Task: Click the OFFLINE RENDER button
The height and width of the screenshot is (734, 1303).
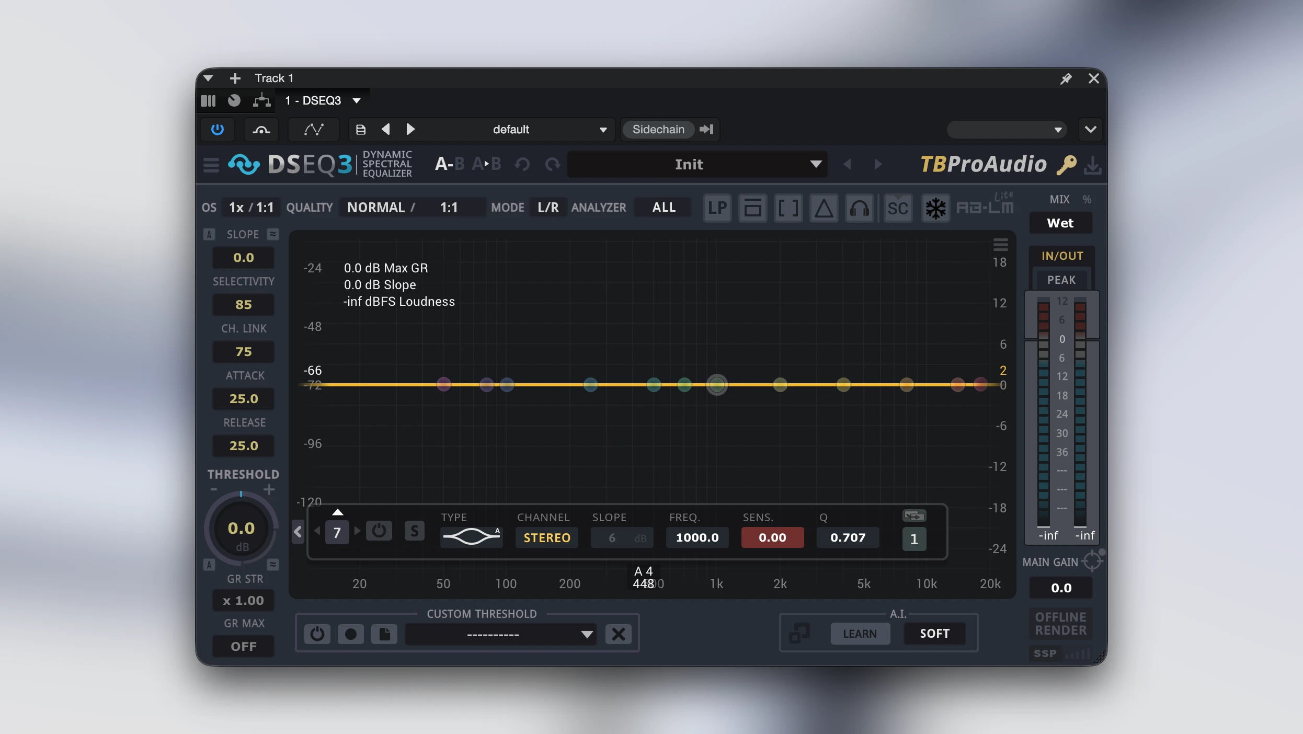Action: click(x=1061, y=624)
